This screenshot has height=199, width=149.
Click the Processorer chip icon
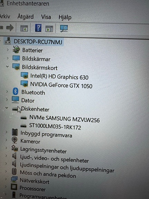coord(14,187)
